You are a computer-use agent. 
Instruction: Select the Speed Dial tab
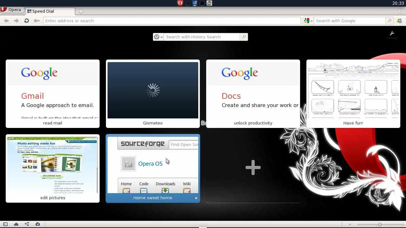point(50,11)
